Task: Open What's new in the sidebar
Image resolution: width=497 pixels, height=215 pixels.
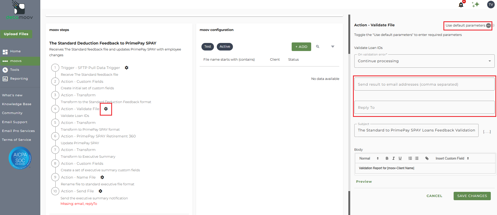Action: click(12, 95)
